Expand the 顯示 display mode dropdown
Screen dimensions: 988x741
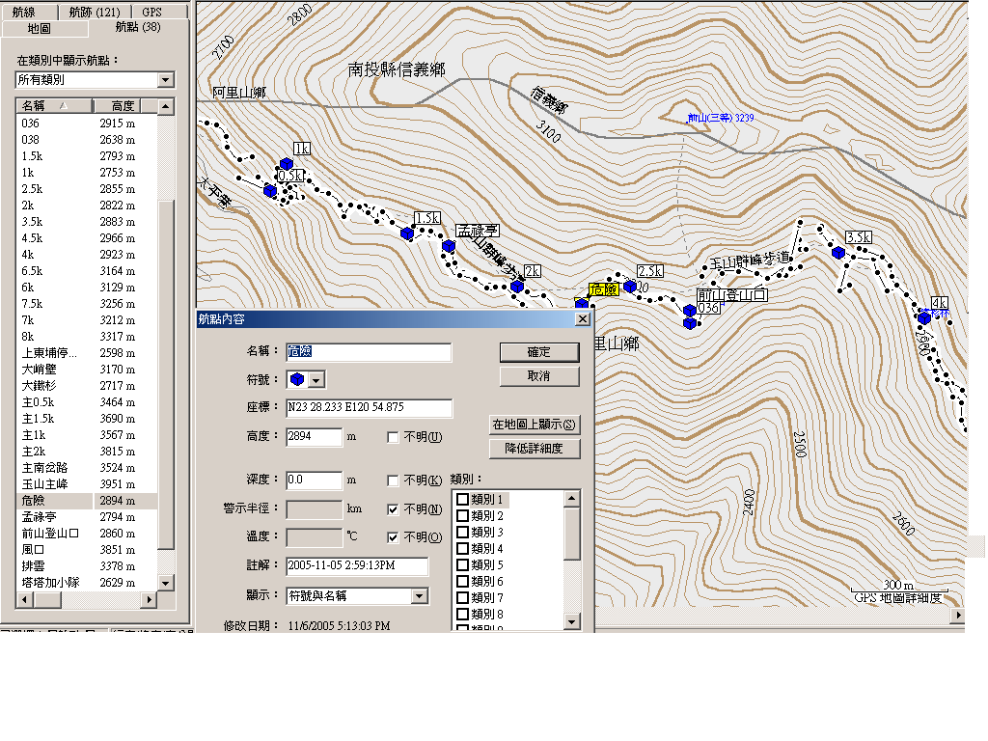(x=420, y=596)
